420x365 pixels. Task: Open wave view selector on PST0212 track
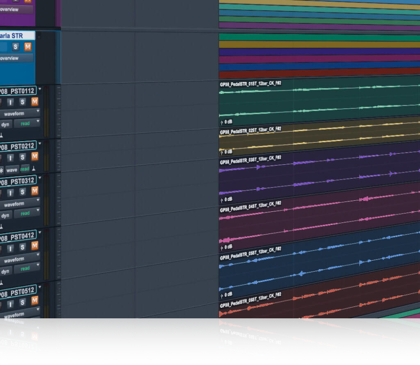point(12,170)
